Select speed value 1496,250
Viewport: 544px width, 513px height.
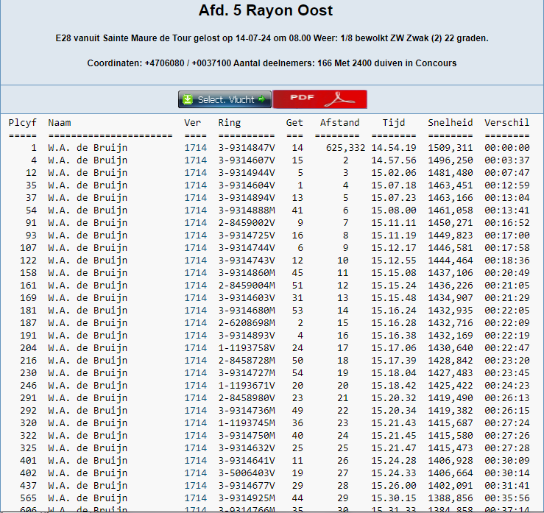[451, 160]
